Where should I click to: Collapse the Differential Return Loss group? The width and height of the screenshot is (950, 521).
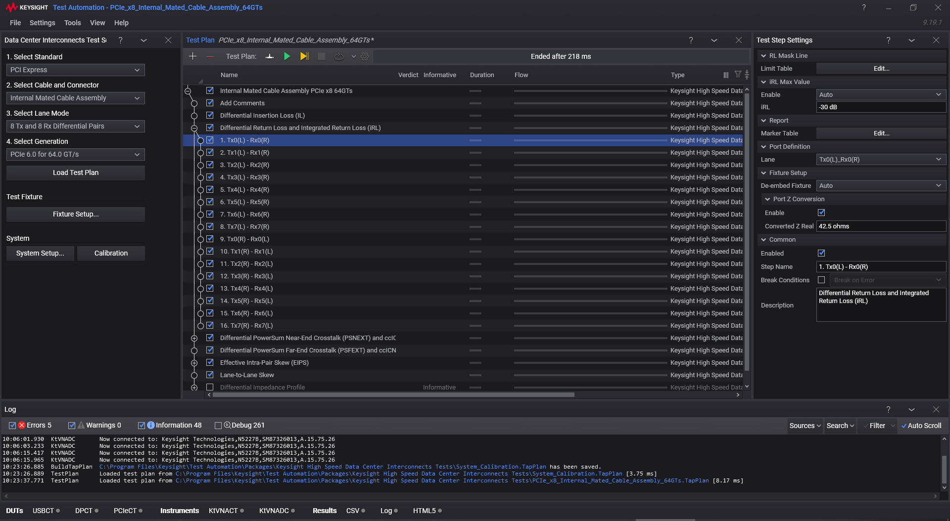193,128
